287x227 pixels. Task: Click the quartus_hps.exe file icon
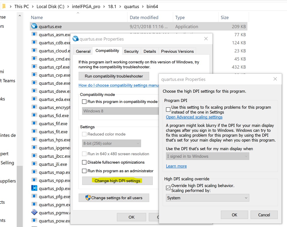34,139
